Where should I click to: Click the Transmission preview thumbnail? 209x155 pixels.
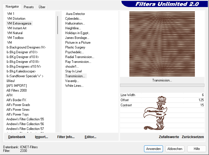click(x=162, y=44)
